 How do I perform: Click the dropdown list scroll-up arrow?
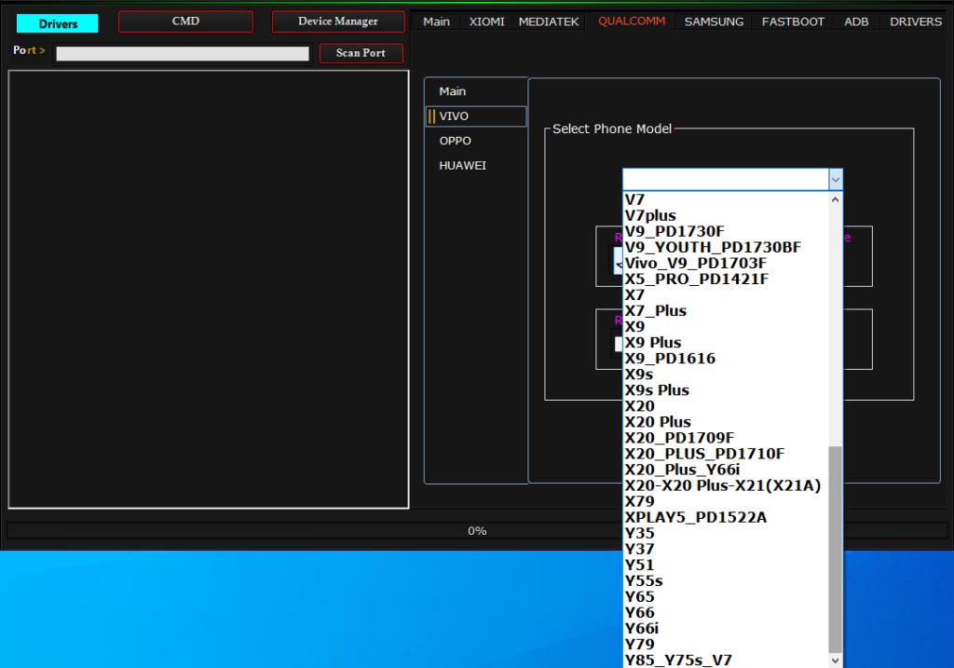[x=836, y=199]
